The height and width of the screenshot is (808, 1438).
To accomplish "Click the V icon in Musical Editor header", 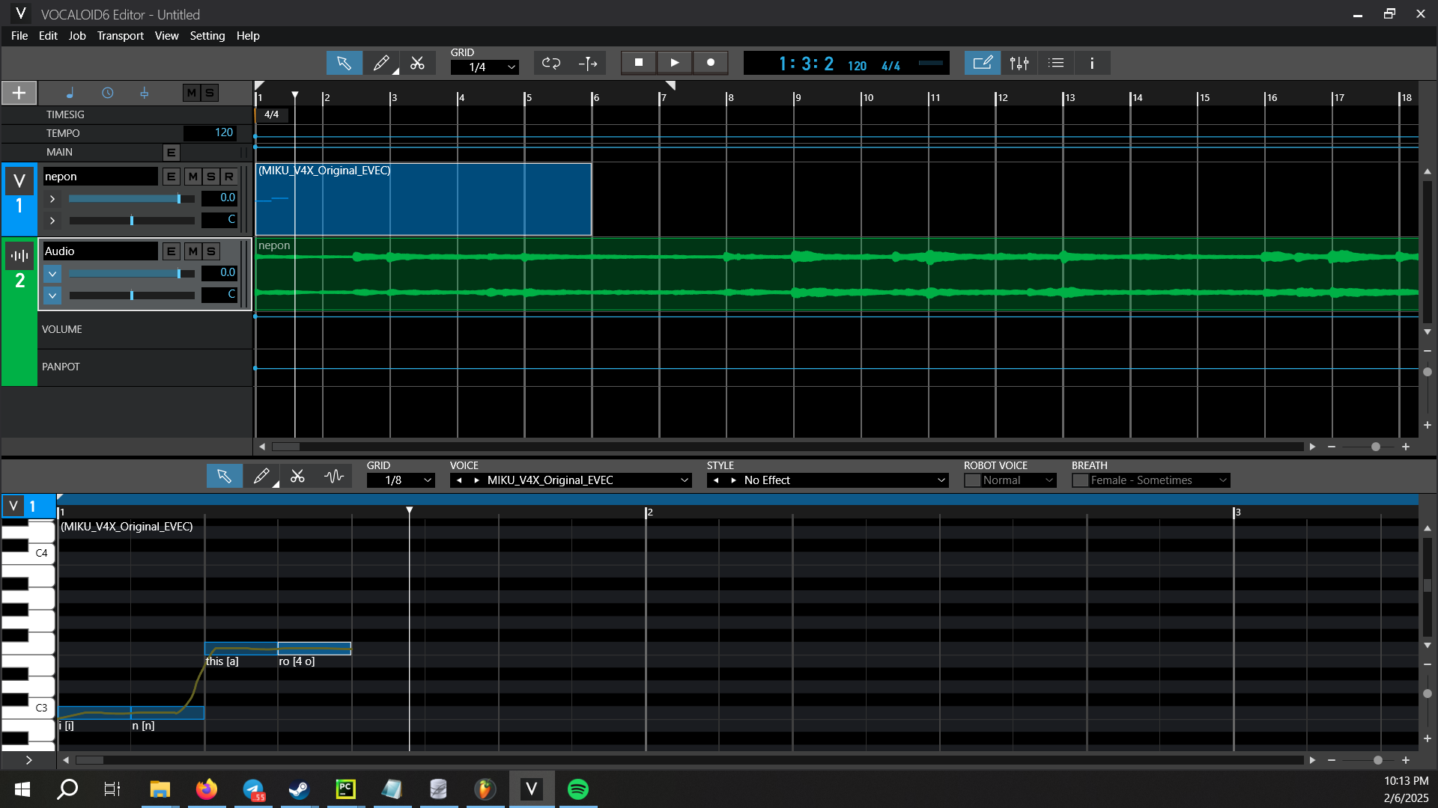I will (x=13, y=506).
